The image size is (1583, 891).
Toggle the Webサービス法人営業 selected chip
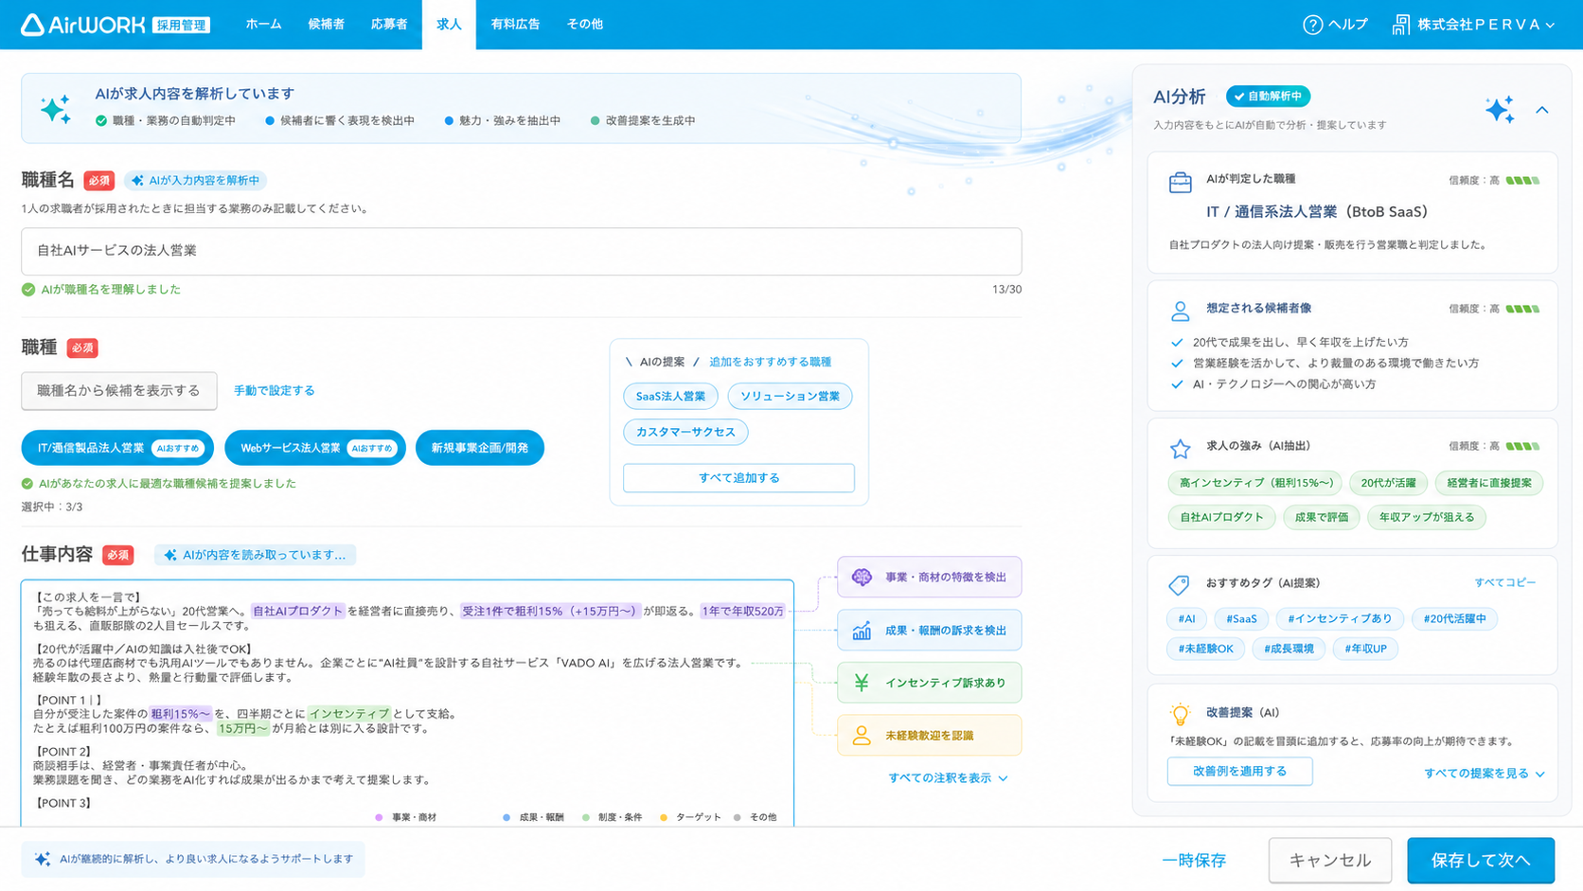(315, 448)
